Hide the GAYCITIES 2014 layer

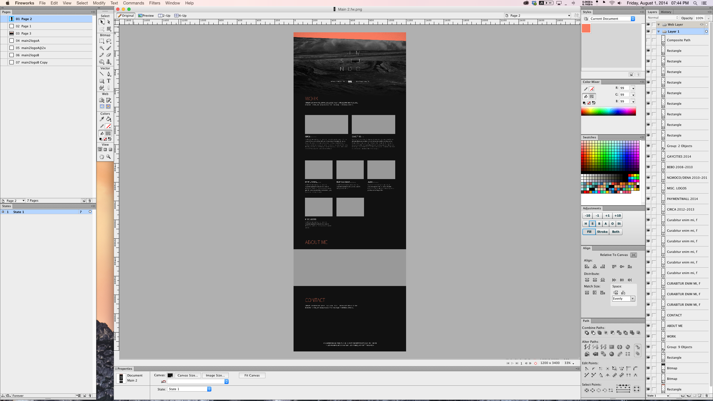[648, 157]
